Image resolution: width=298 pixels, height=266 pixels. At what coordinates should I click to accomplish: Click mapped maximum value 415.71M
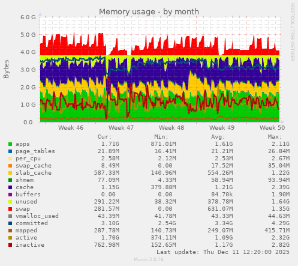277,231
